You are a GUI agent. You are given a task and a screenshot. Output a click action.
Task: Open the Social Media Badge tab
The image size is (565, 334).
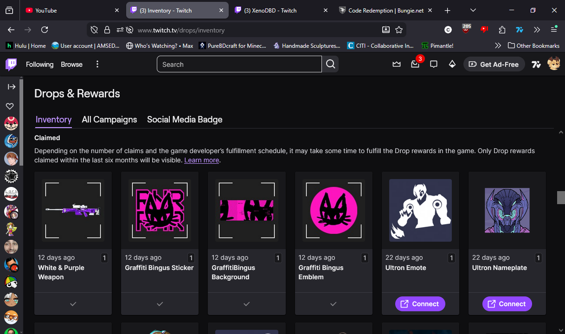tap(185, 120)
